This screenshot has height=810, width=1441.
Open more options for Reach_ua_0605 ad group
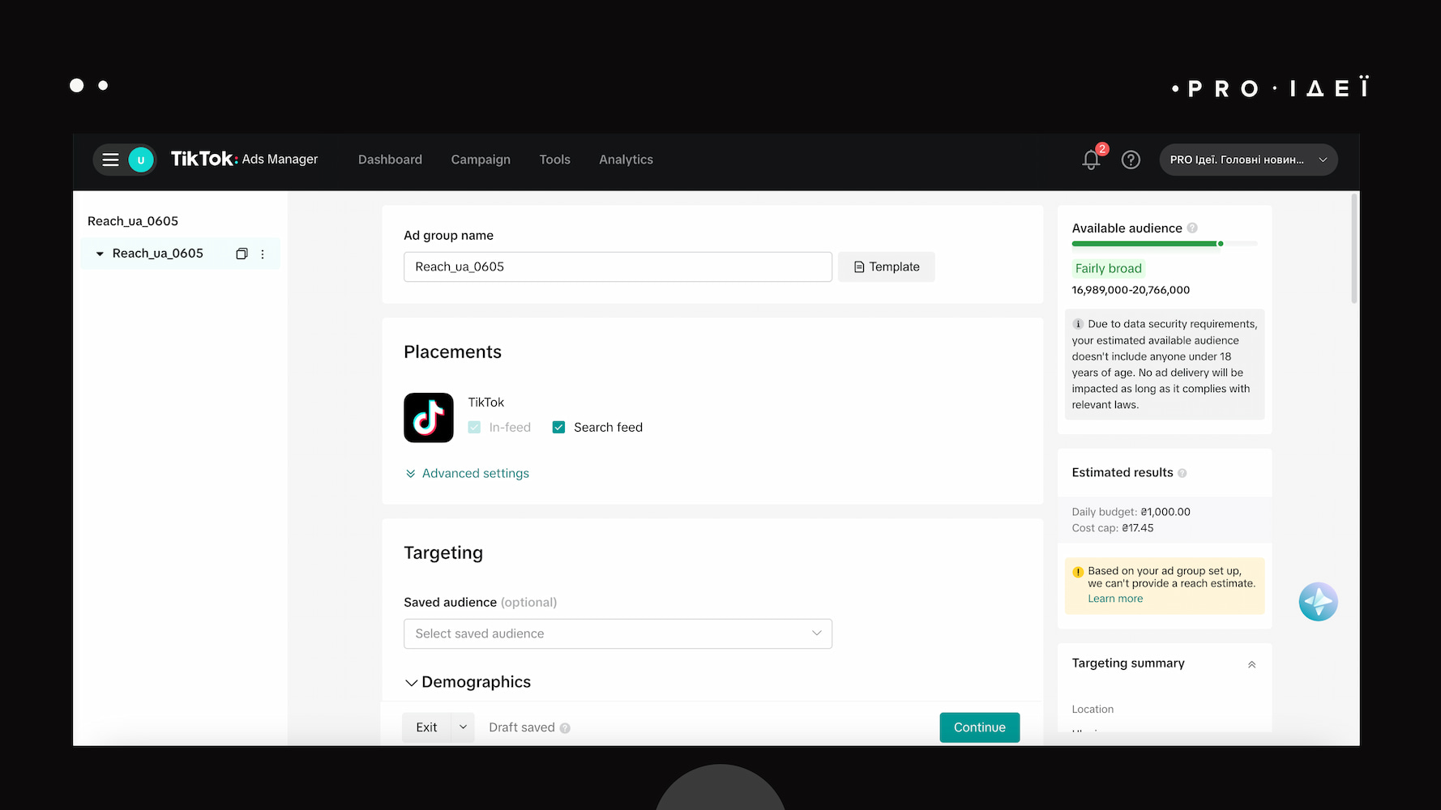click(x=263, y=254)
